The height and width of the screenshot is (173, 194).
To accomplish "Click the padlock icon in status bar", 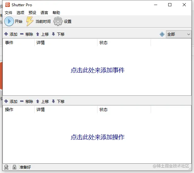I will (14, 167).
